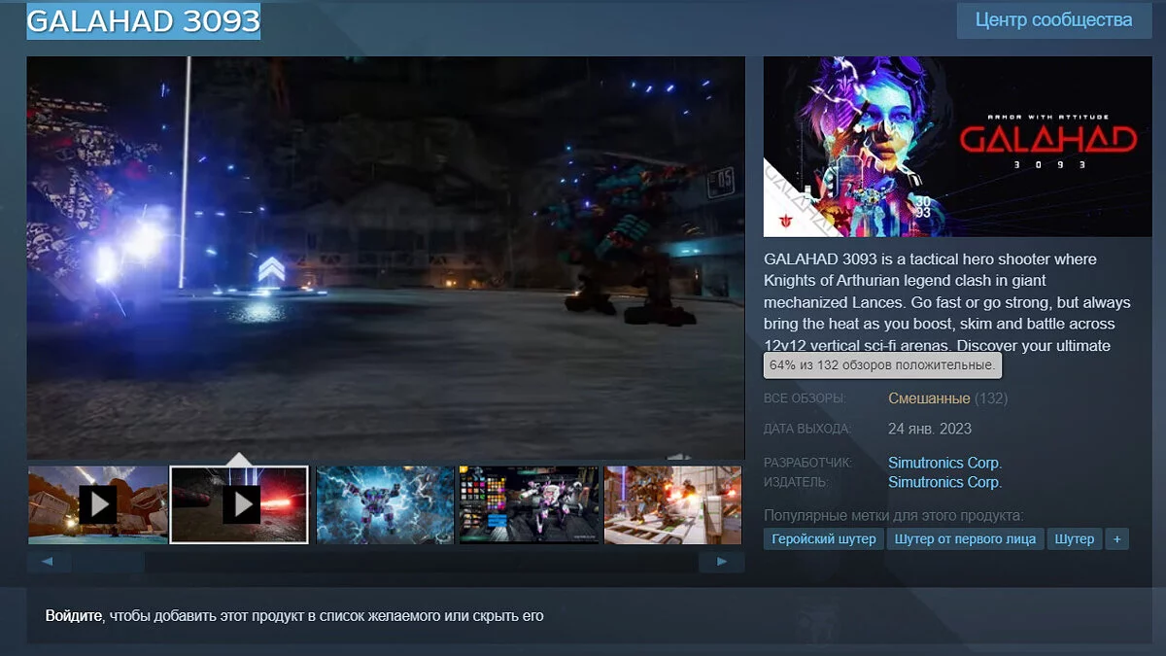The image size is (1166, 656).
Task: Click the review count (132) text
Action: 991,398
